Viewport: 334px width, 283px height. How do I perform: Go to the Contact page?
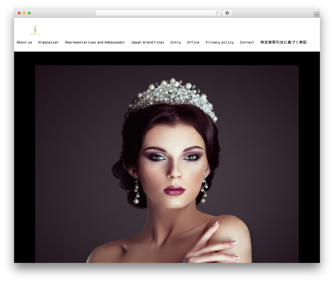pyautogui.click(x=247, y=42)
